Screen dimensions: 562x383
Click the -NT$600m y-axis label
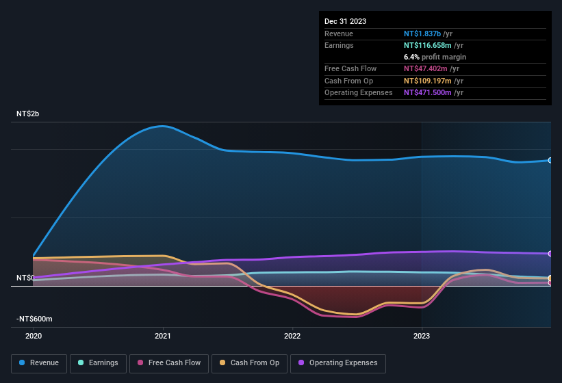tap(34, 319)
